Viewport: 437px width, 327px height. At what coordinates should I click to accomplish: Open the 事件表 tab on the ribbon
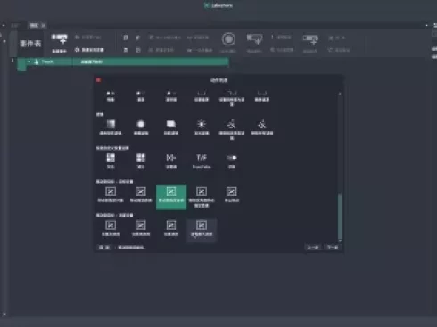(x=30, y=44)
